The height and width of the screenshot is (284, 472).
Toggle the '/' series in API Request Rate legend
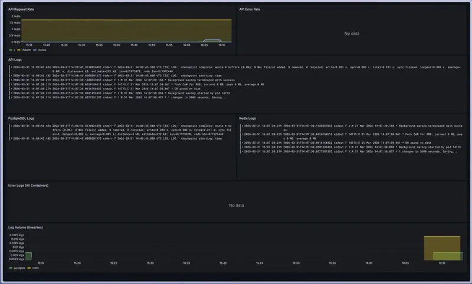click(x=14, y=50)
